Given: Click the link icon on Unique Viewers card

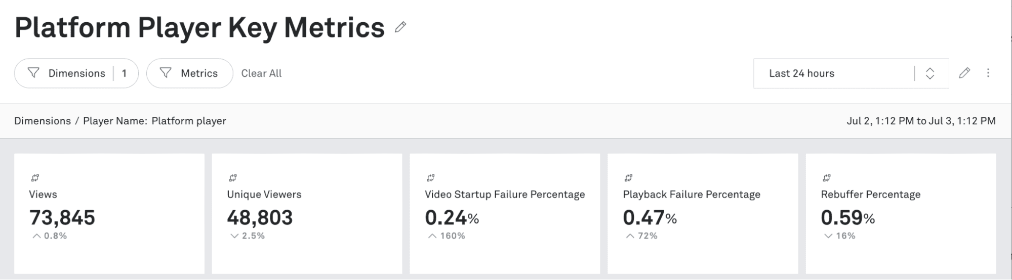Looking at the screenshot, I should click(233, 178).
